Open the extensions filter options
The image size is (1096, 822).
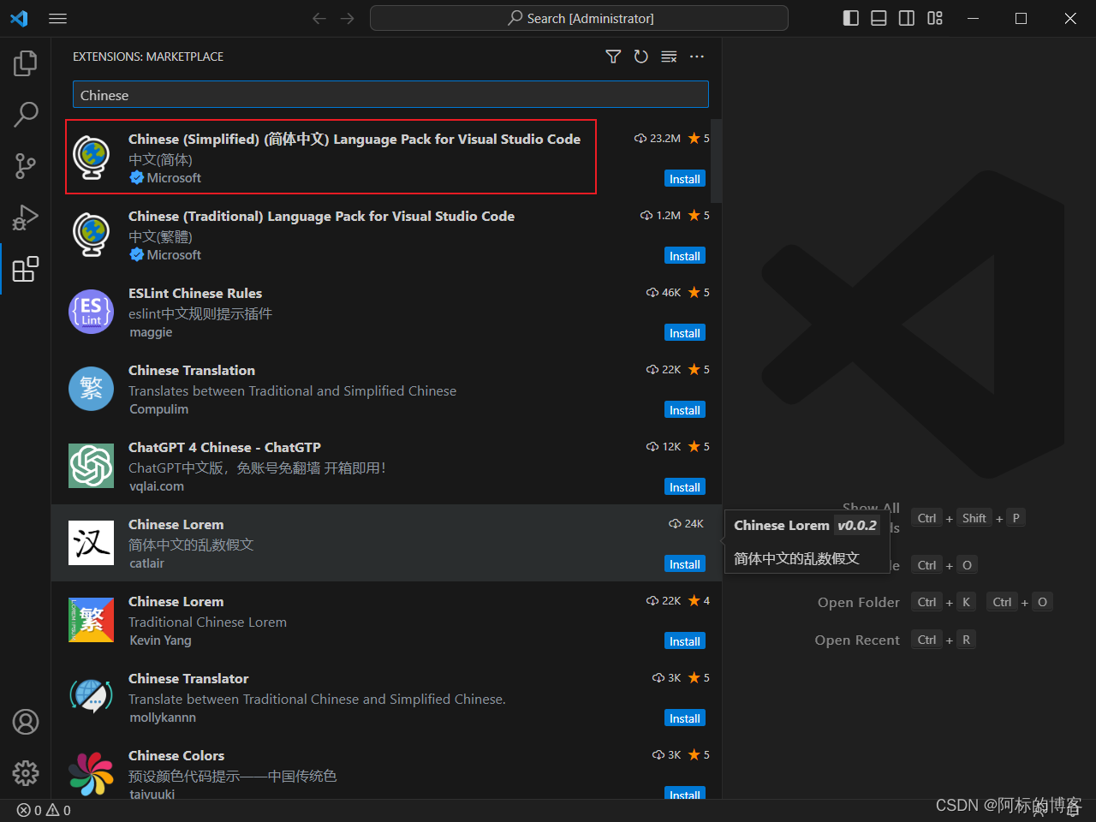click(x=613, y=57)
